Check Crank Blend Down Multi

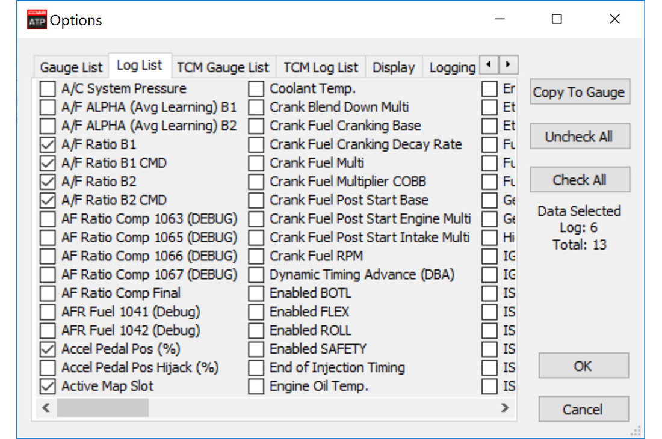256,108
